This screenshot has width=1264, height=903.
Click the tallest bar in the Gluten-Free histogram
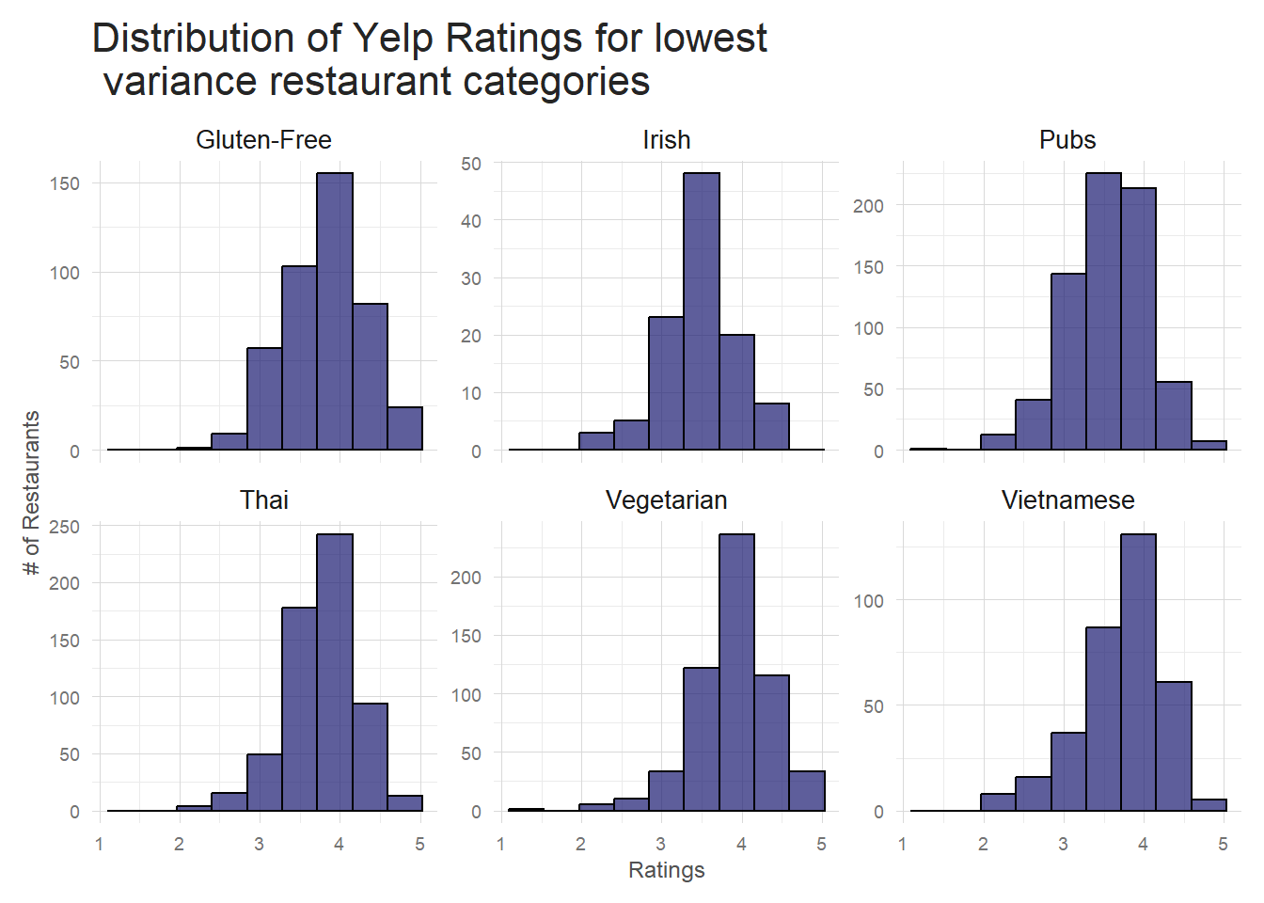[x=335, y=310]
